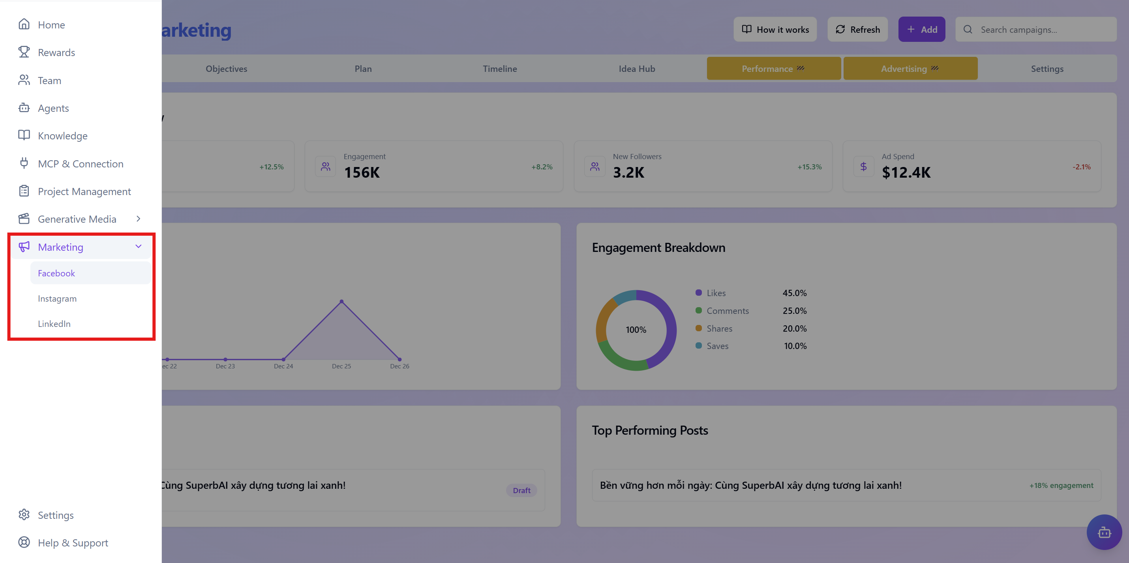Click the Generative Media clapperboard icon
The image size is (1129, 563).
[24, 218]
